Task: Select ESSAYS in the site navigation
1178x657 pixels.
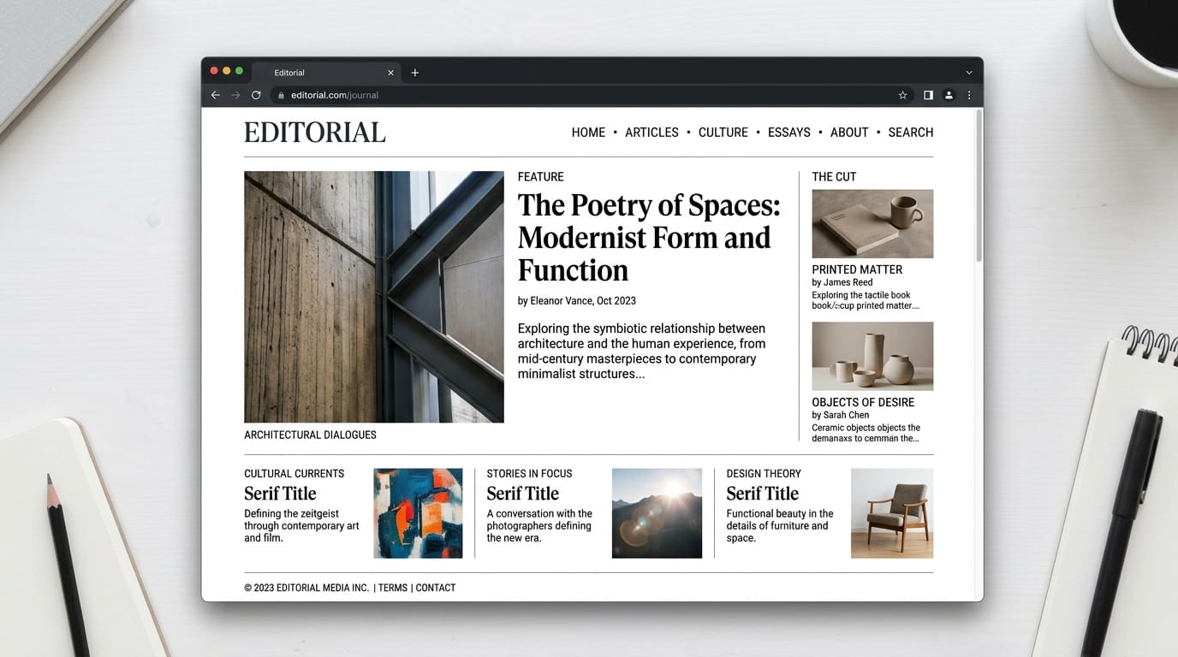Action: (789, 133)
